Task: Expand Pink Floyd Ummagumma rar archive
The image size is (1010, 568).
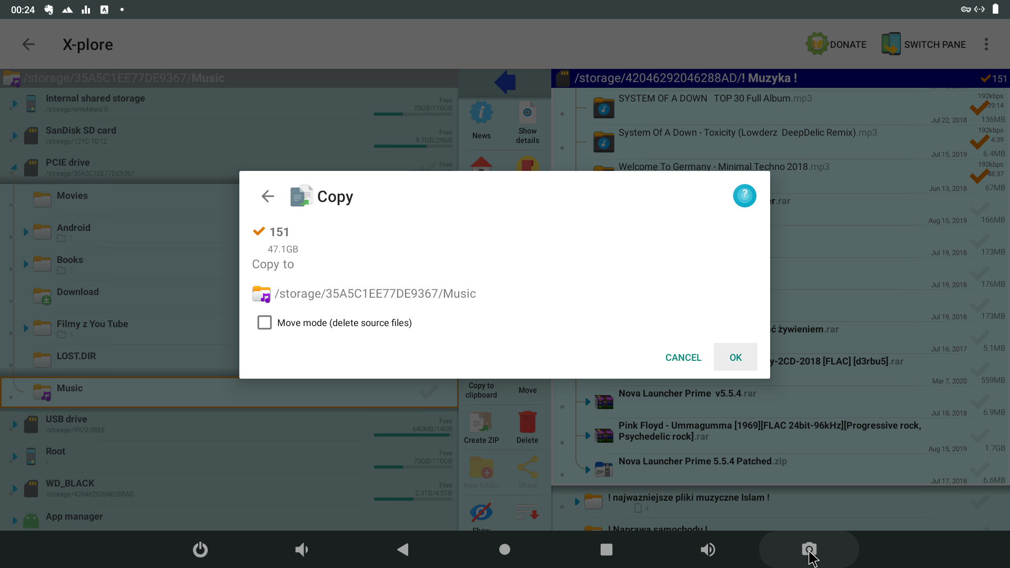Action: [x=588, y=435]
